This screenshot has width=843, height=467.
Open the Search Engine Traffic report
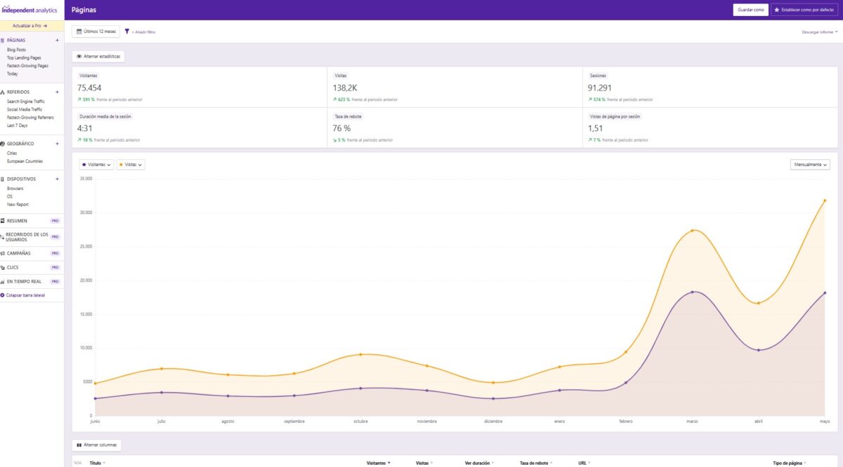[x=26, y=102]
